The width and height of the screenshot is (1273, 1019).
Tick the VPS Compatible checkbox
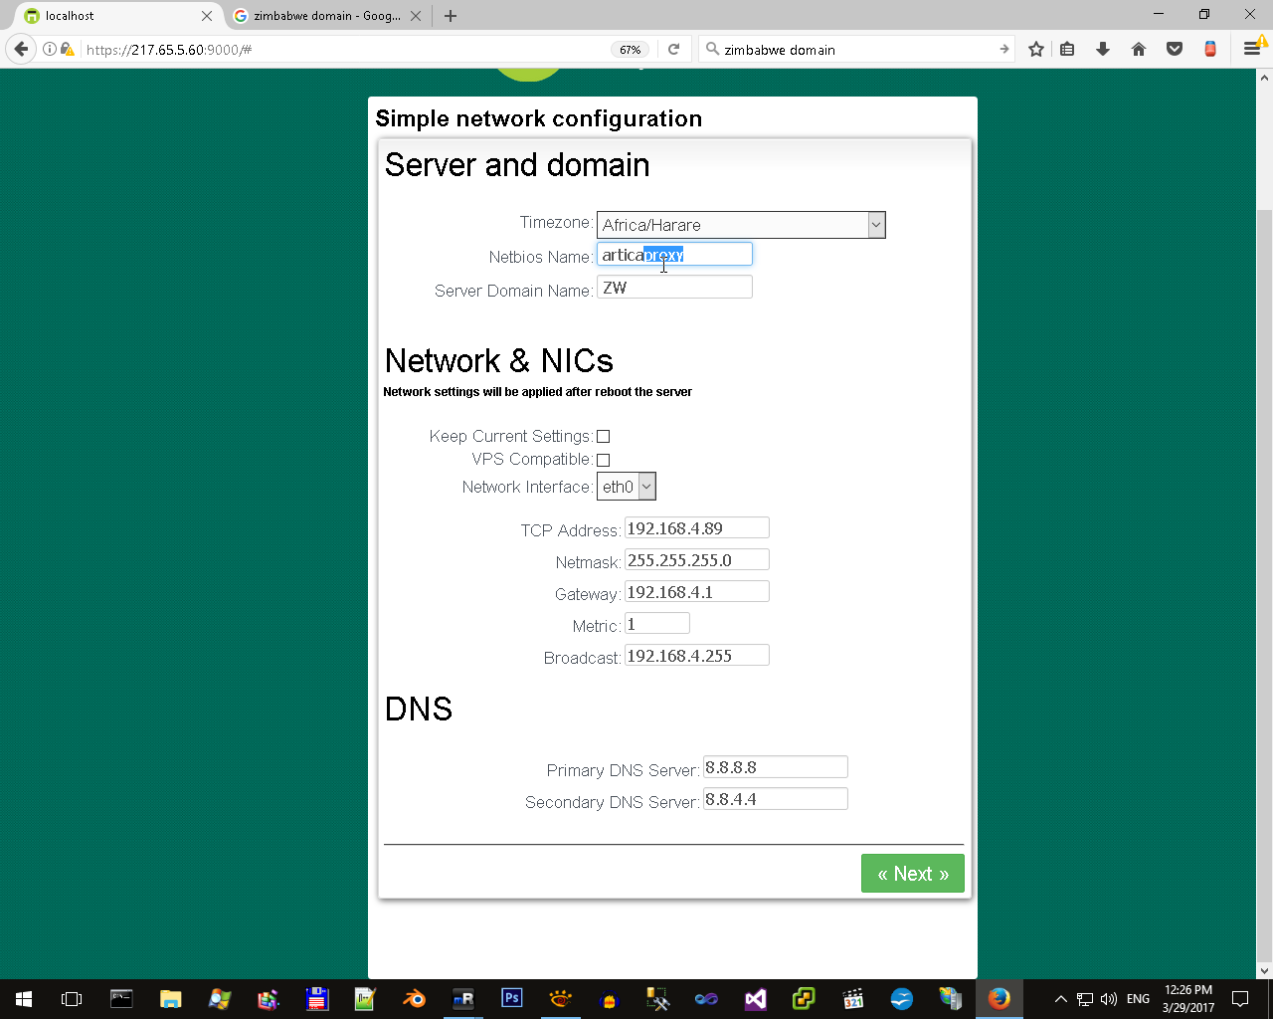point(603,460)
